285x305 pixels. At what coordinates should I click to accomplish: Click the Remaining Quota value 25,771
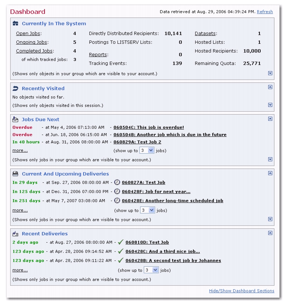252,63
